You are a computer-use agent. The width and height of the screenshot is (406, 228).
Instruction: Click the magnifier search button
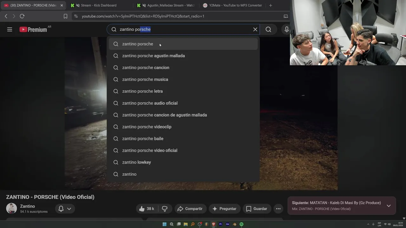pos(268,29)
